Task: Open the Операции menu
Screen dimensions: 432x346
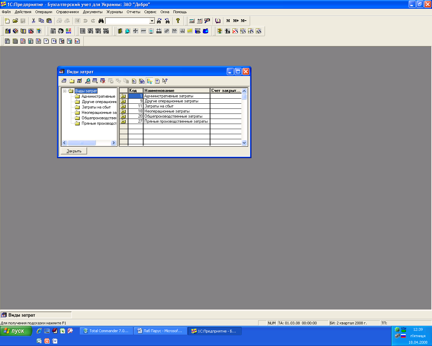Action: coord(44,12)
